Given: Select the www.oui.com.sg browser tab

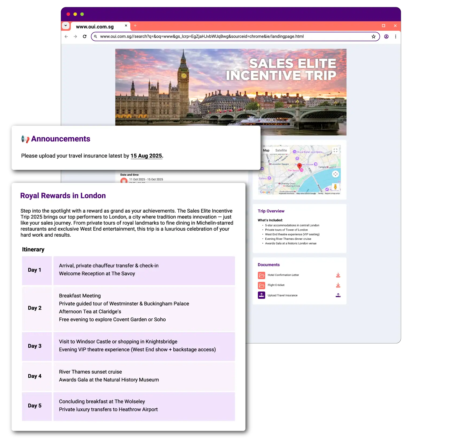Looking at the screenshot, I should coord(100,26).
